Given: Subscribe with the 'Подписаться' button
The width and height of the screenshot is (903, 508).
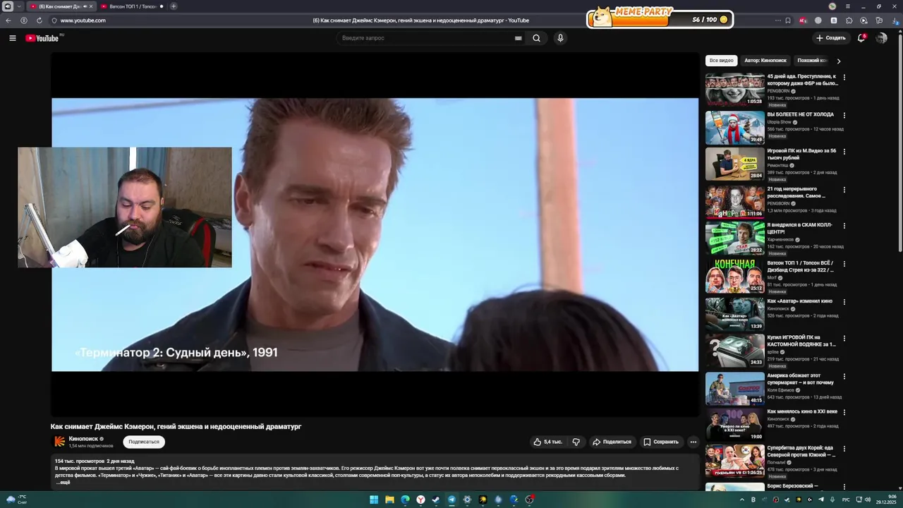Looking at the screenshot, I should pos(144,442).
